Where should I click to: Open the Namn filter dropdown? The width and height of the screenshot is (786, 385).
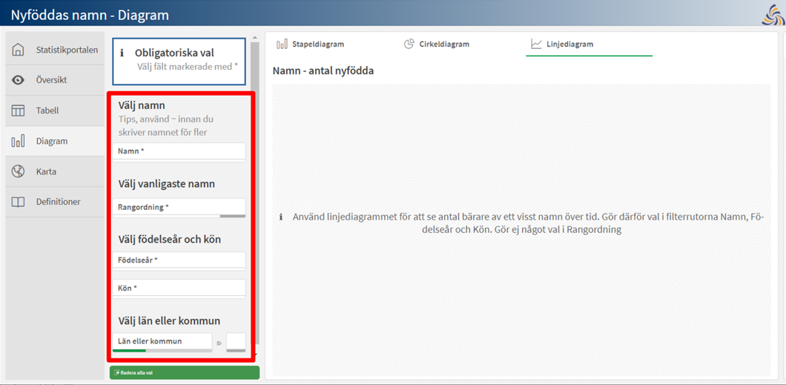[x=179, y=151]
